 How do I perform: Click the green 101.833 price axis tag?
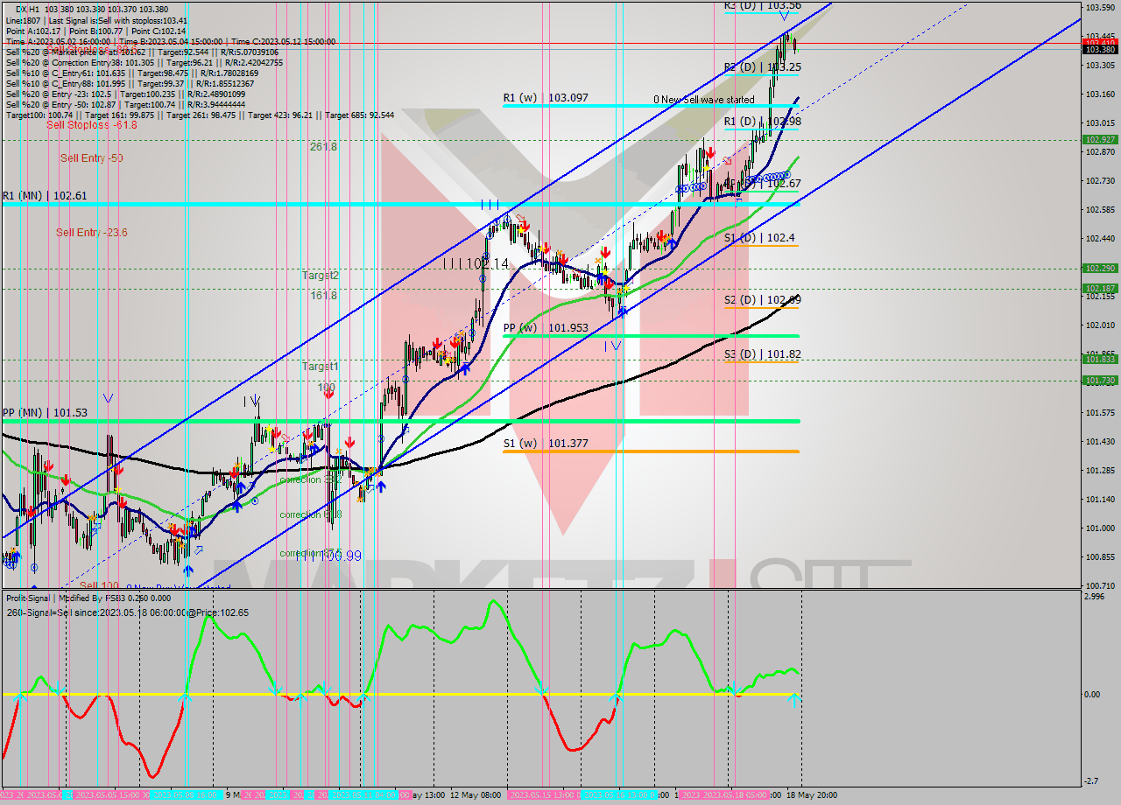1100,359
